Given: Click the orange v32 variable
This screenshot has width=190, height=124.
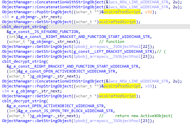Looking at the screenshot, I should point(148,12).
